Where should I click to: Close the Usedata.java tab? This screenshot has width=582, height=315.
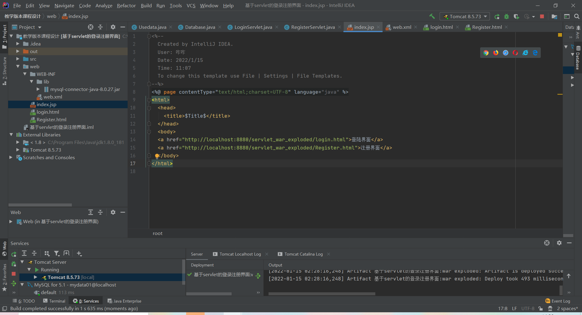(x=171, y=27)
